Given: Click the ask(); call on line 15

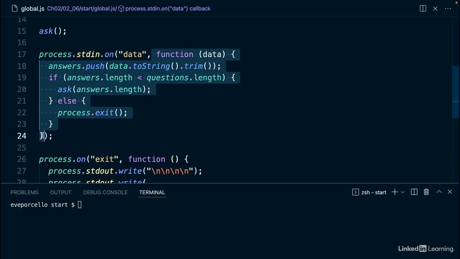Looking at the screenshot, I should (x=53, y=31).
